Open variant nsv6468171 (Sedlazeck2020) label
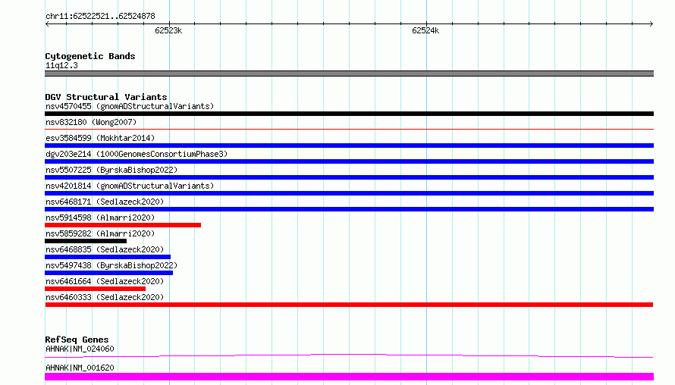This screenshot has height=385, width=675. click(x=105, y=202)
